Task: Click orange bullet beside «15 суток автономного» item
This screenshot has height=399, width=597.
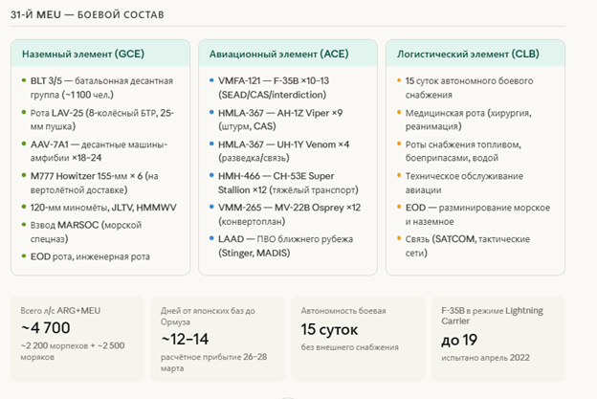Action: [397, 81]
